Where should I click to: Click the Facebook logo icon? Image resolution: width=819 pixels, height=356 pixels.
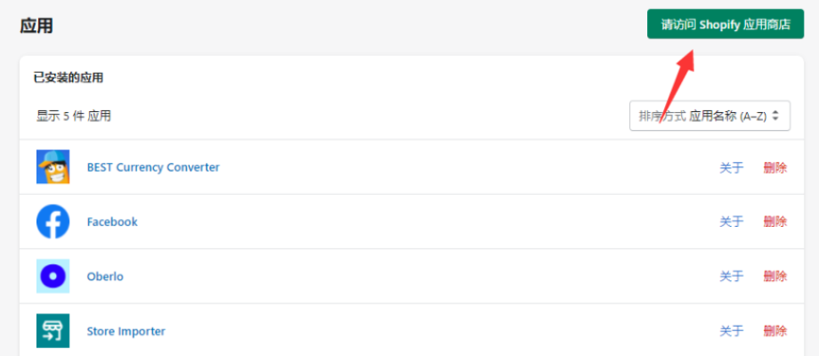[53, 222]
